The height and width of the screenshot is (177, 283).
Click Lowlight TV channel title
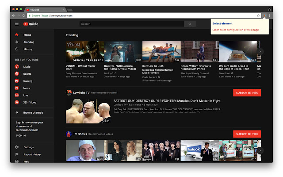[81, 92]
